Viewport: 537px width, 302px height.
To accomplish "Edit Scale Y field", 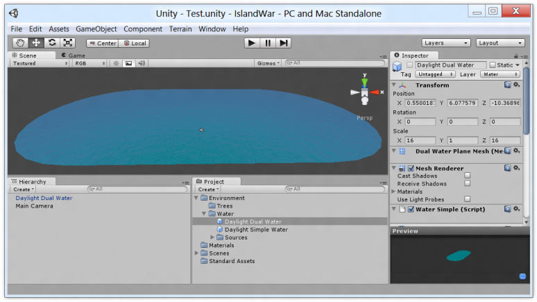I will pos(462,140).
